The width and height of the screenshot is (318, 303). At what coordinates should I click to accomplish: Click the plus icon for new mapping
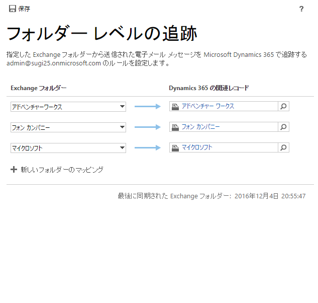coord(14,169)
